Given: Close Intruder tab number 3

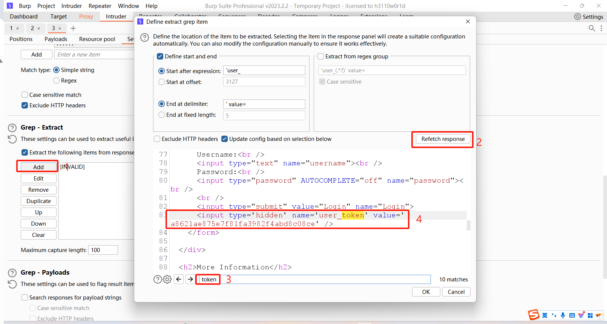Looking at the screenshot, I should tap(60, 28).
